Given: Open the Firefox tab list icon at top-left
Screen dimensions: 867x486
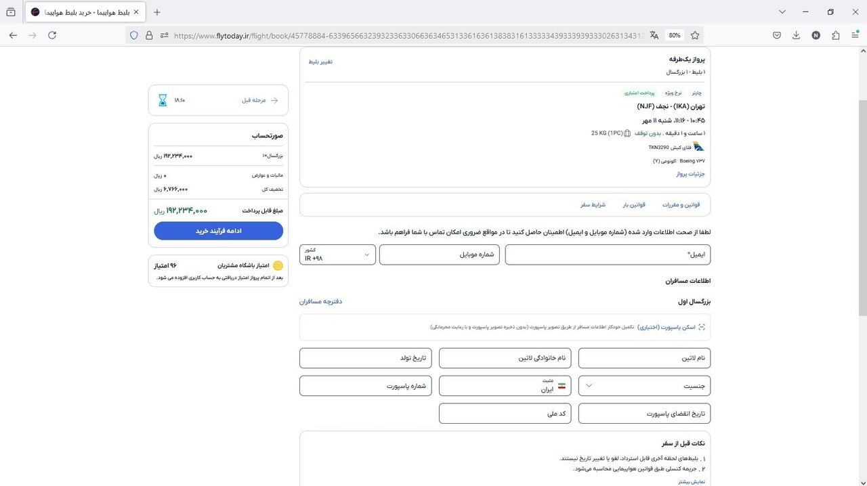Looking at the screenshot, I should (11, 12).
